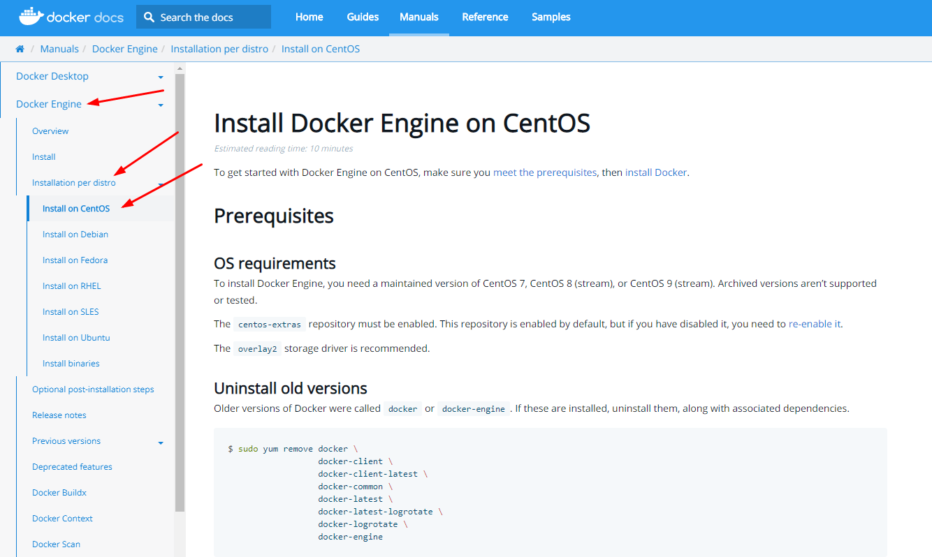Collapse the Docker Engine section arrow
Screen dimensions: 932x557
tap(161, 105)
